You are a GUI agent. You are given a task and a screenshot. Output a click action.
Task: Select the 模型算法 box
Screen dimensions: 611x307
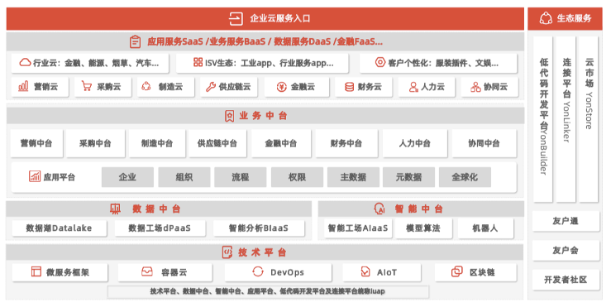pyautogui.click(x=423, y=228)
